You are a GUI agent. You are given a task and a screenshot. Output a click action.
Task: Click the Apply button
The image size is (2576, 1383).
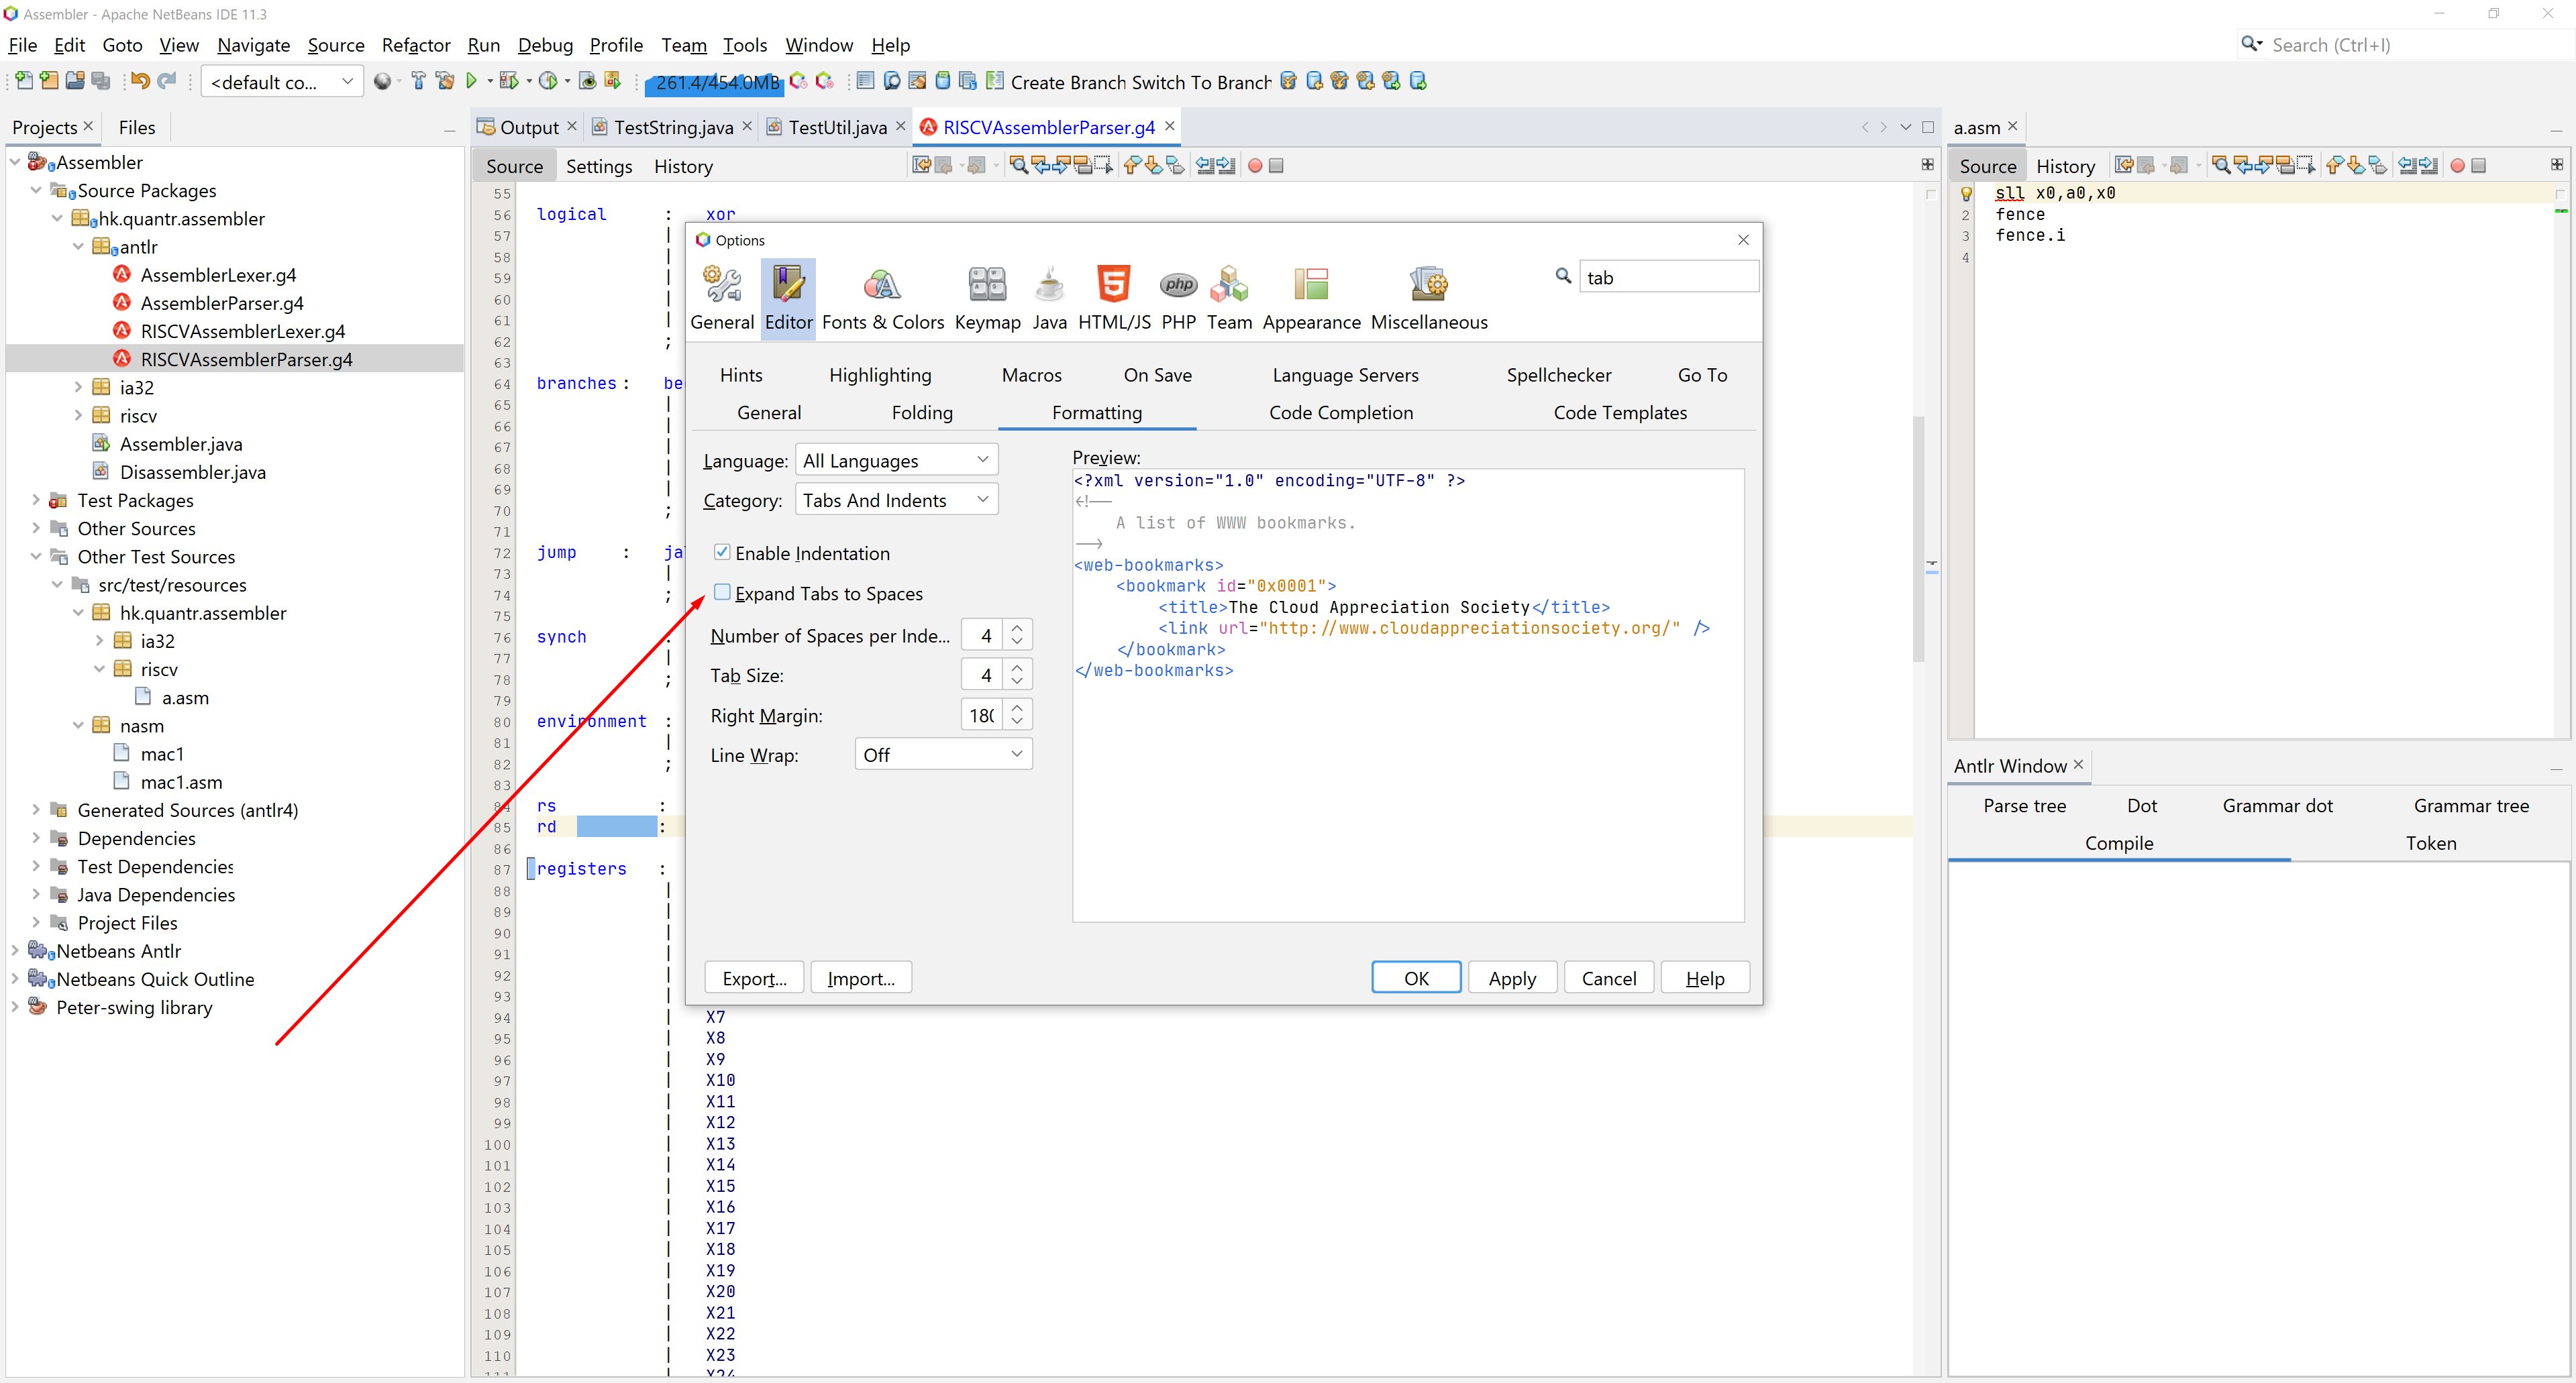coord(1511,977)
